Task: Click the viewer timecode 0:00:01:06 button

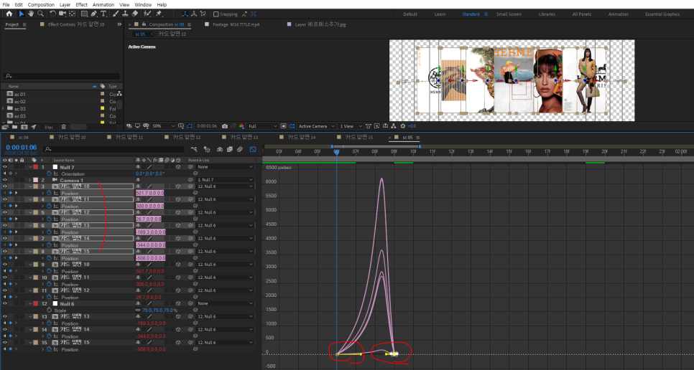Action: [207, 125]
